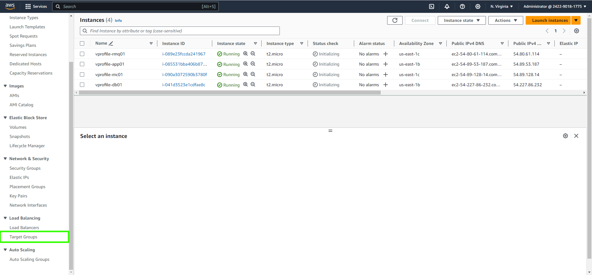The width and height of the screenshot is (592, 275).
Task: Add alarm plus icon for vprofile-app01
Action: click(386, 64)
